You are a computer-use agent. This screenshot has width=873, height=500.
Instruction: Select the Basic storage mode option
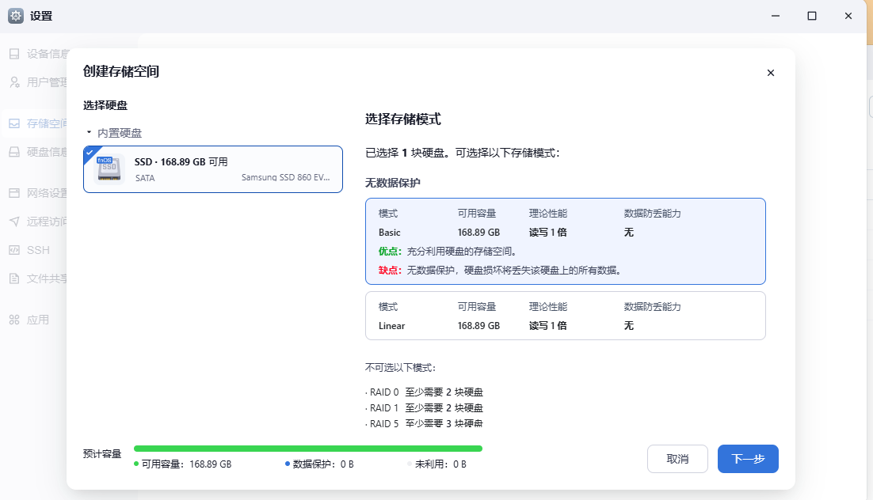click(565, 241)
